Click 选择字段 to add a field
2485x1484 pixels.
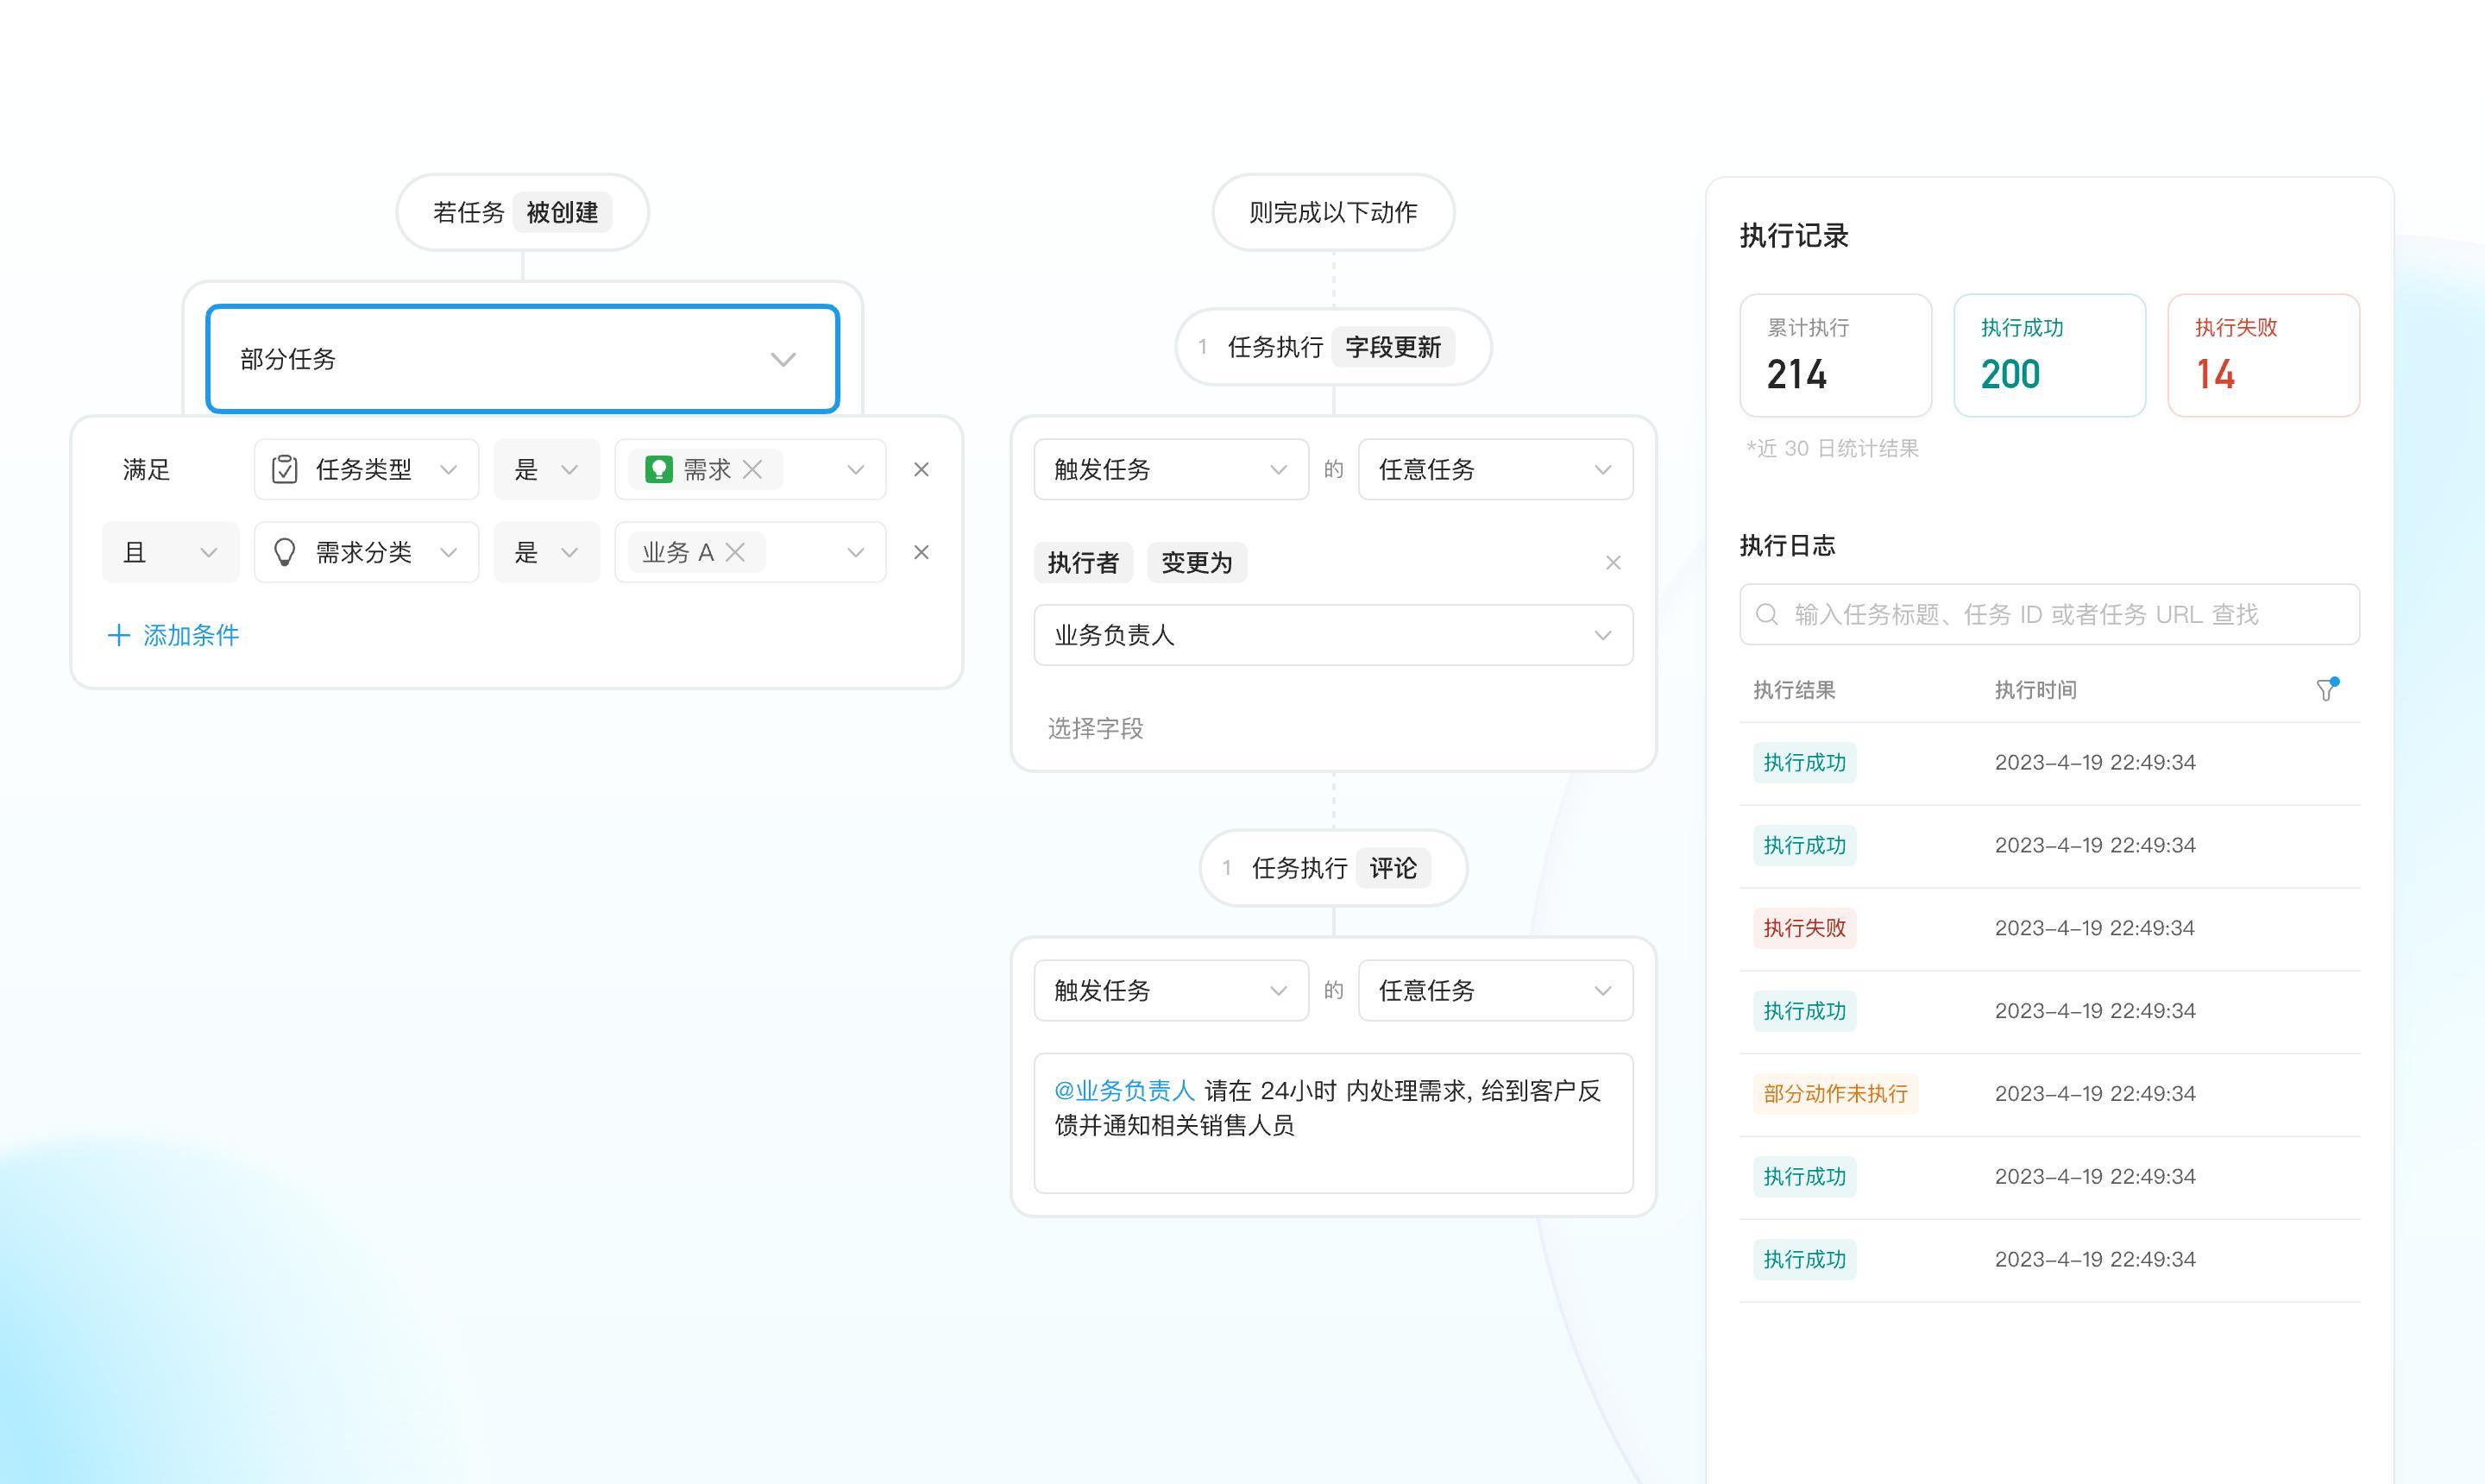click(1095, 728)
